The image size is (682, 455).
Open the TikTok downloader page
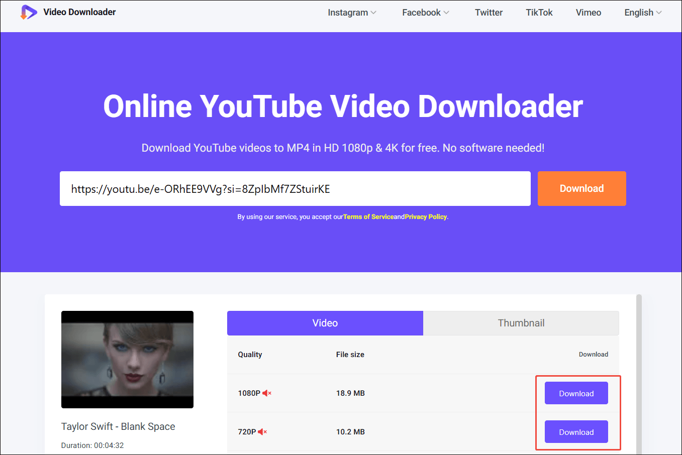tap(539, 13)
